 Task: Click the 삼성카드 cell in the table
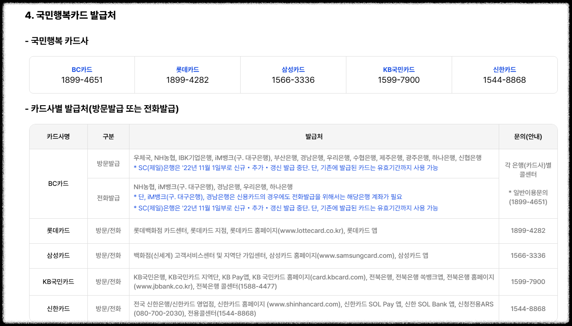58,255
